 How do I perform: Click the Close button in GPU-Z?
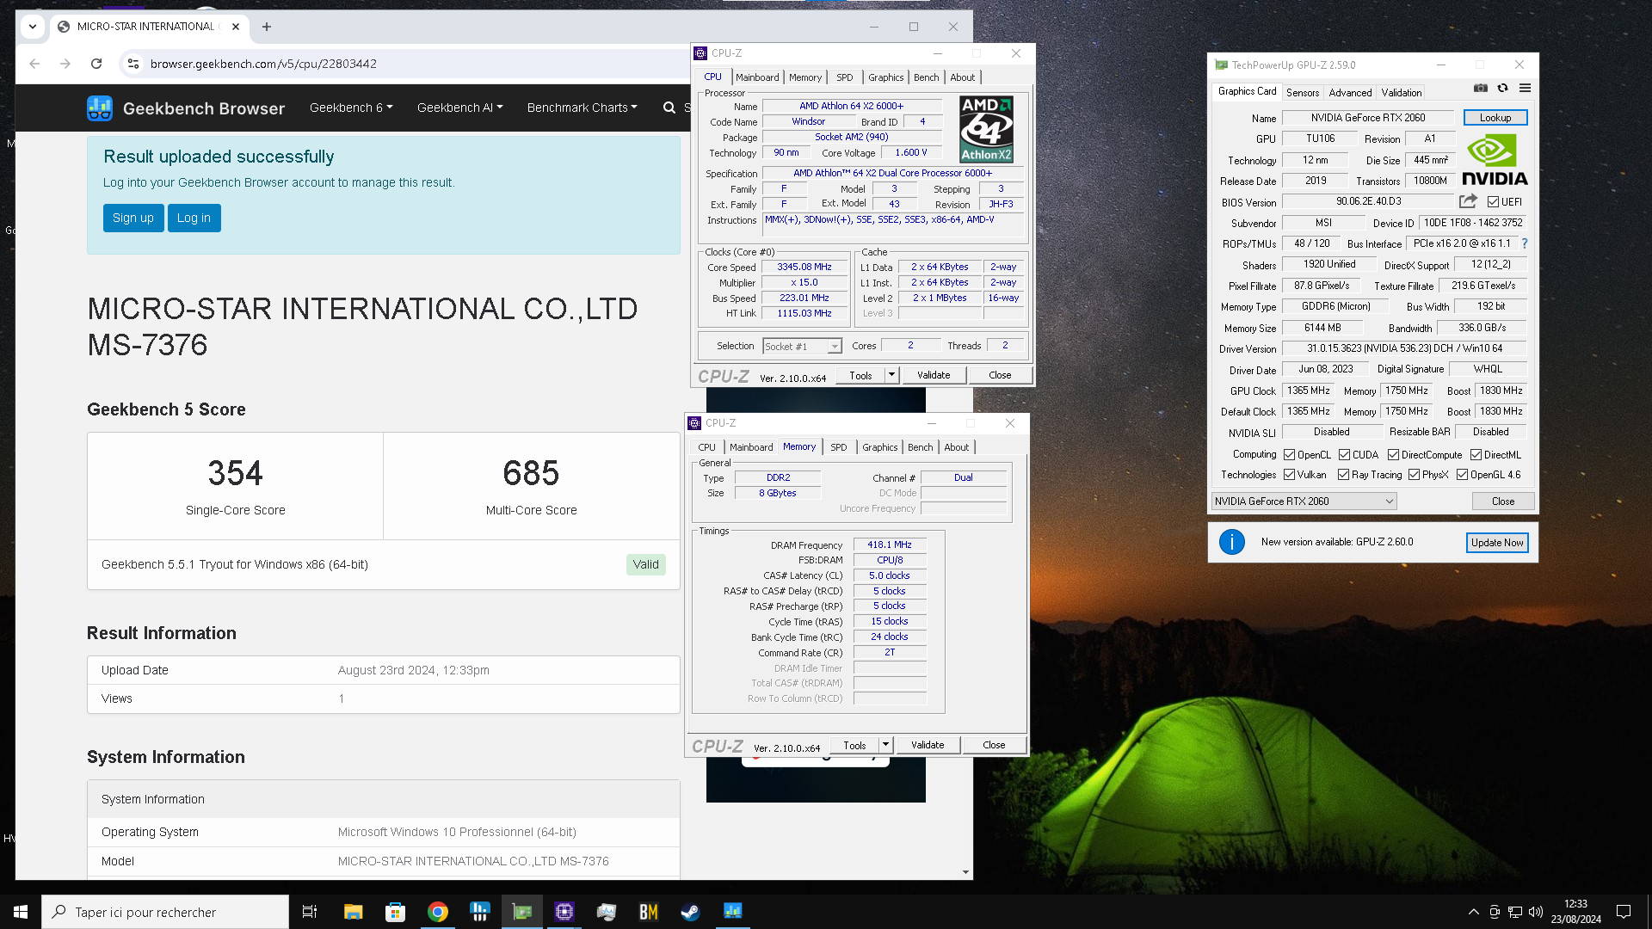pyautogui.click(x=1502, y=501)
